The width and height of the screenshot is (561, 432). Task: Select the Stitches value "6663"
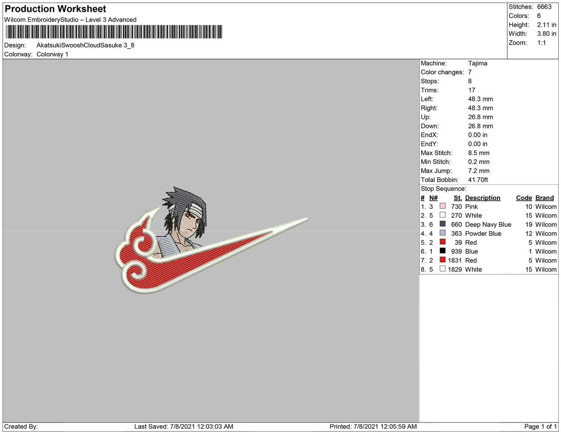point(544,7)
